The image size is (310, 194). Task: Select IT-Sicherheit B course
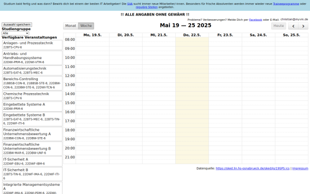pos(32,174)
